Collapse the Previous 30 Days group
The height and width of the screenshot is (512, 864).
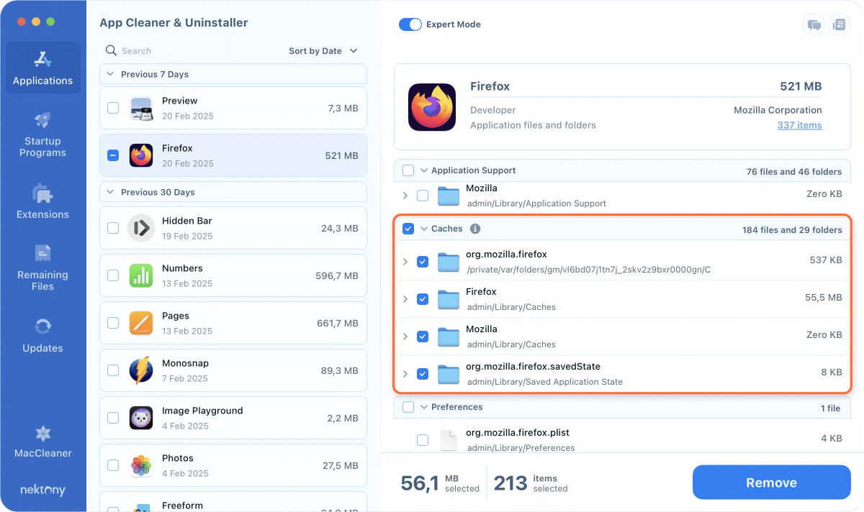pos(110,192)
